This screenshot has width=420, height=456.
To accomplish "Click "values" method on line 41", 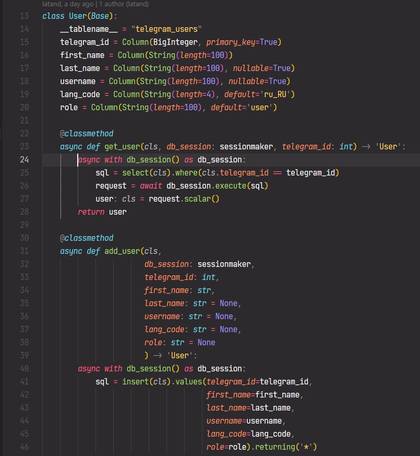I will [188, 382].
